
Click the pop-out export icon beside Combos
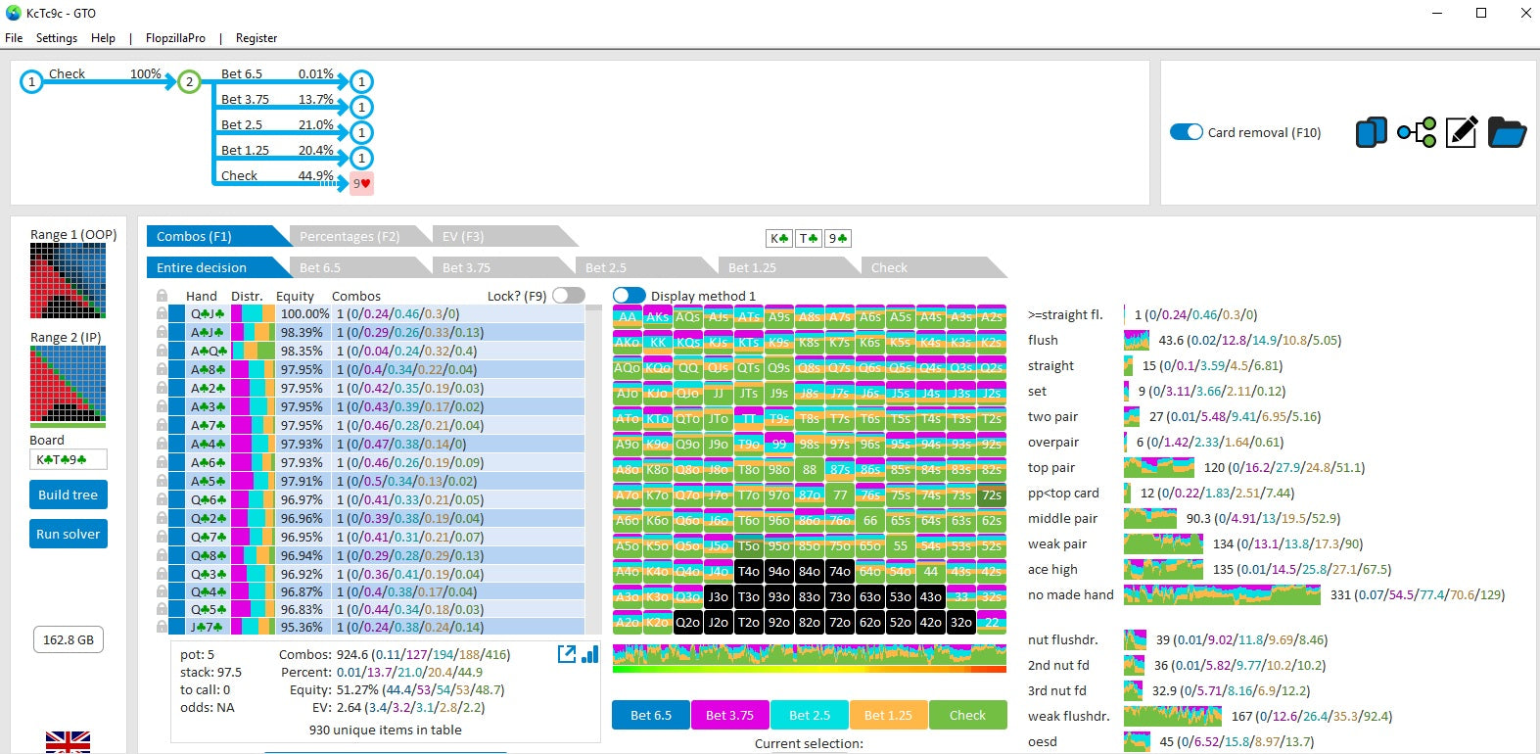coord(566,654)
